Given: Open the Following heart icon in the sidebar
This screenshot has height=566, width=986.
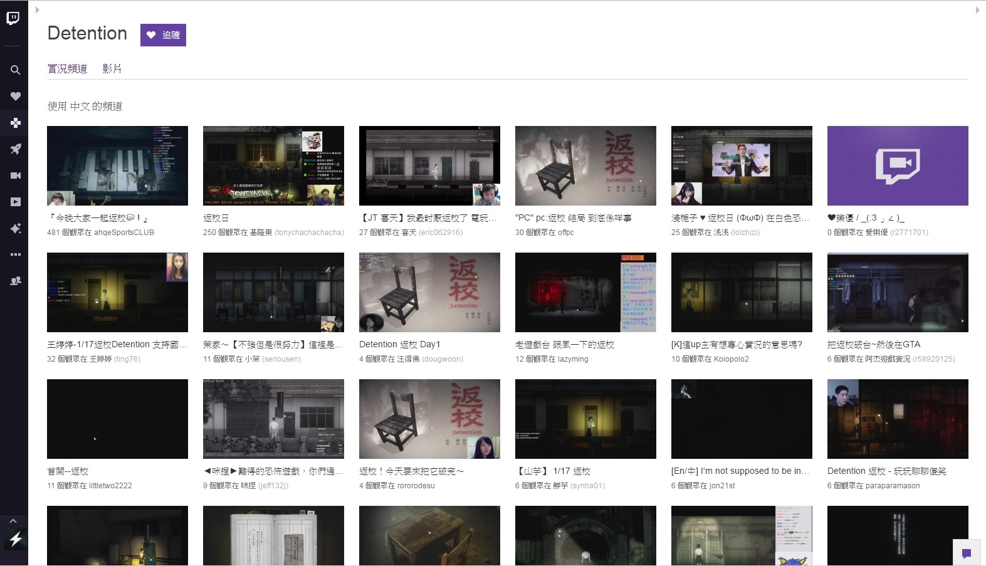Looking at the screenshot, I should tap(15, 97).
